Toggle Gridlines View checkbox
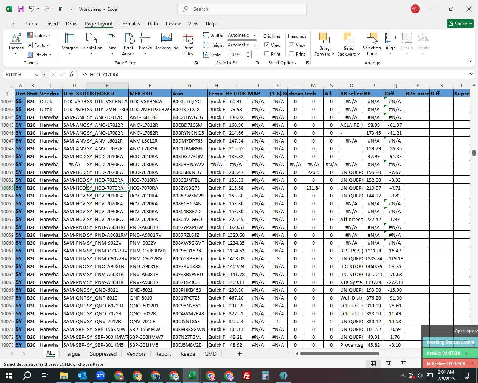Image resolution: width=478 pixels, height=383 pixels. [267, 45]
